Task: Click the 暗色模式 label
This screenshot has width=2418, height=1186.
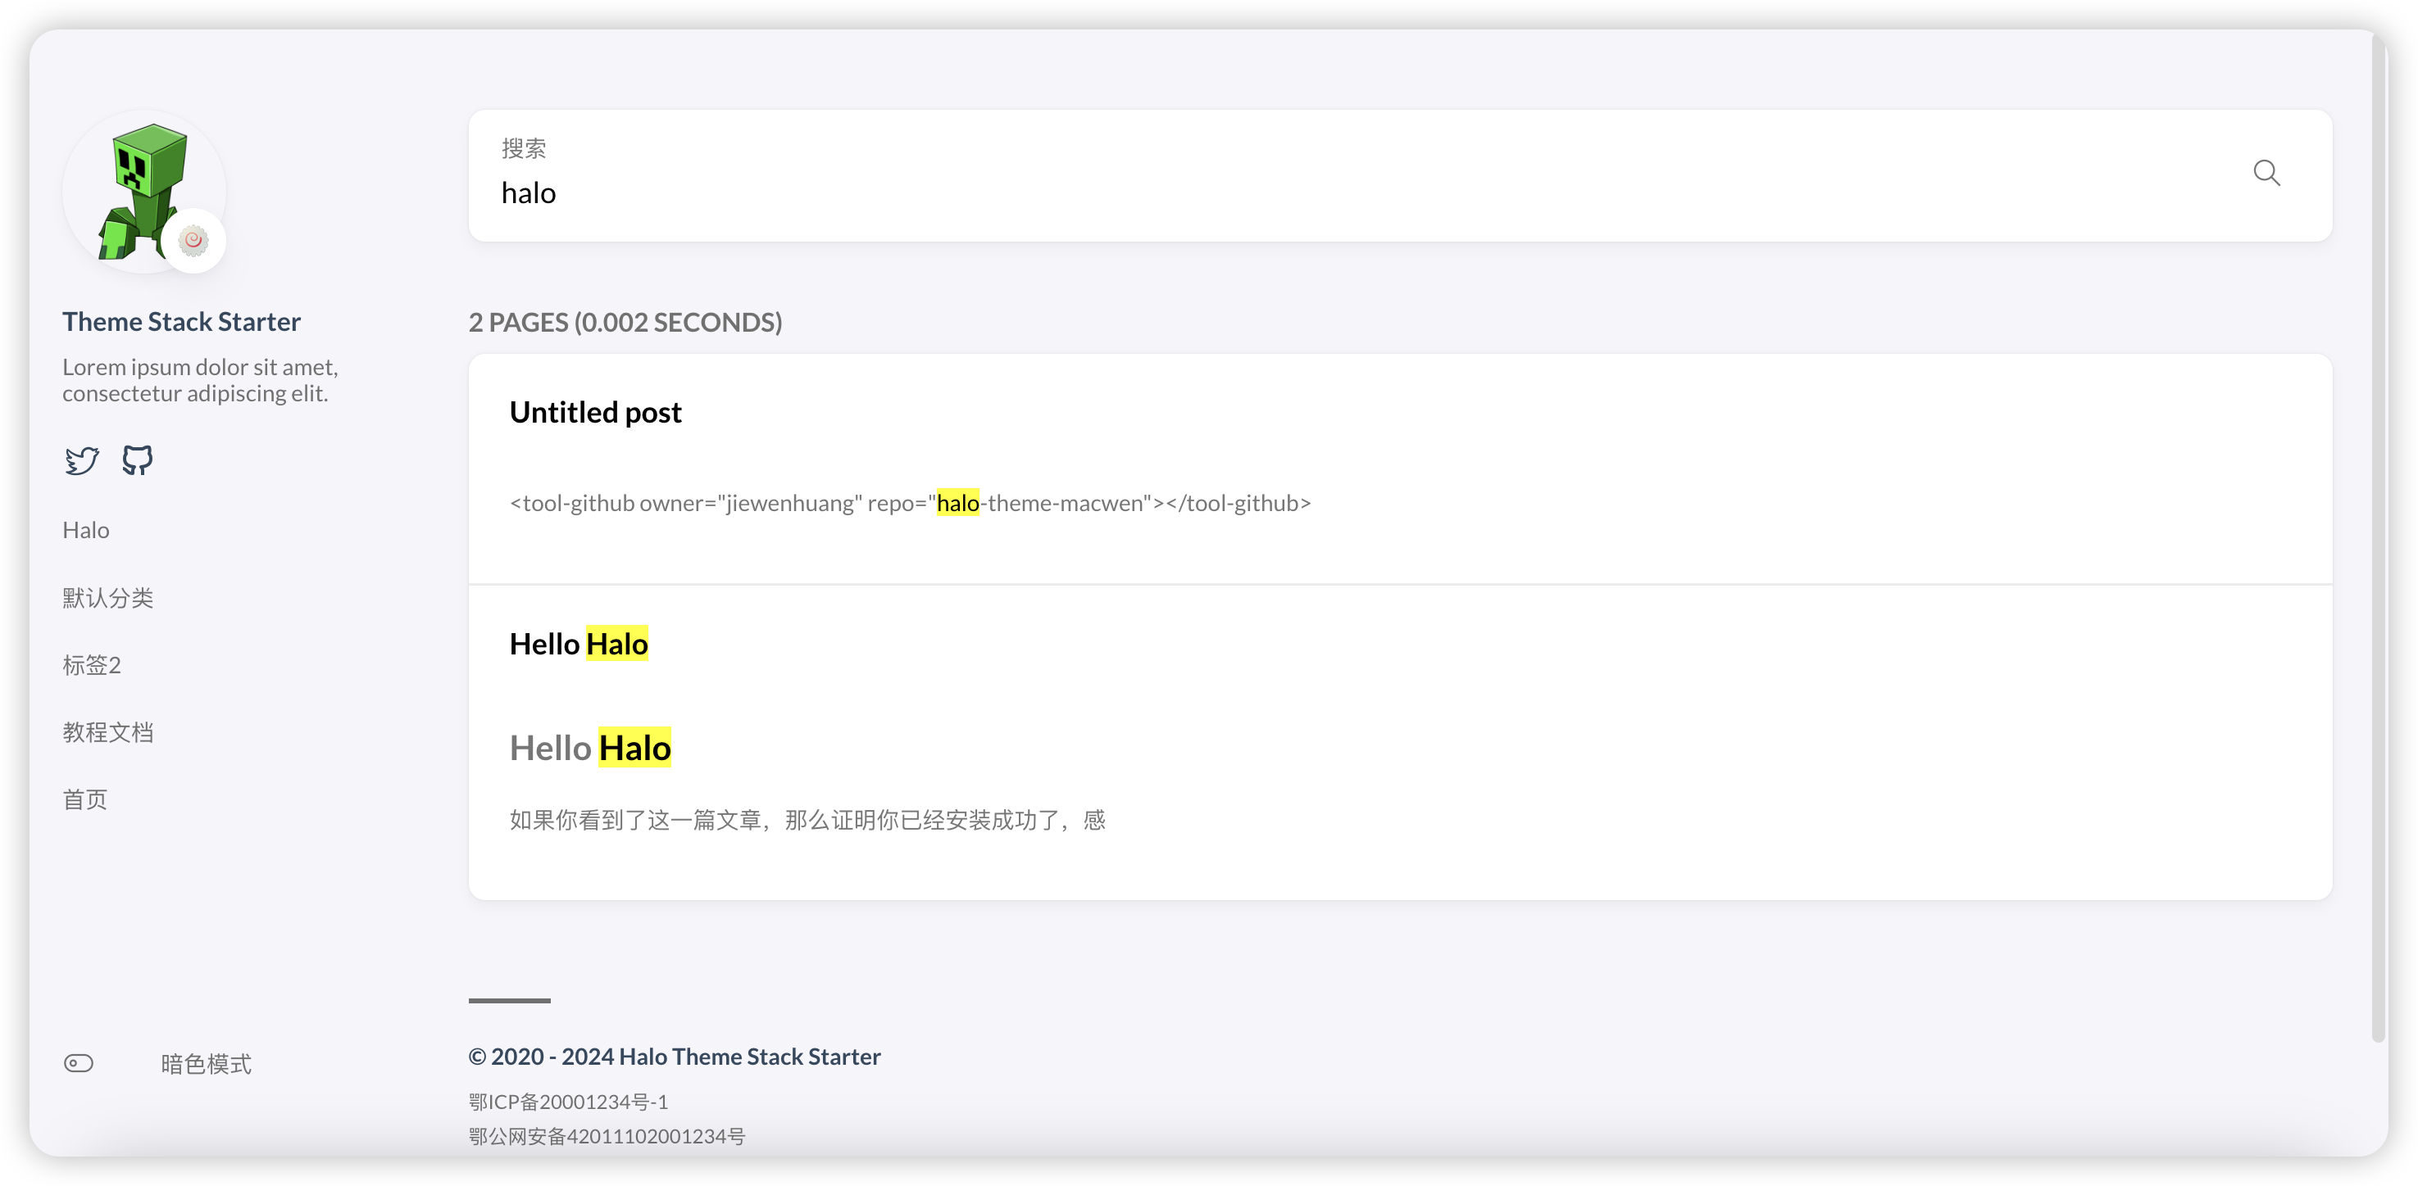Action: 206,1064
